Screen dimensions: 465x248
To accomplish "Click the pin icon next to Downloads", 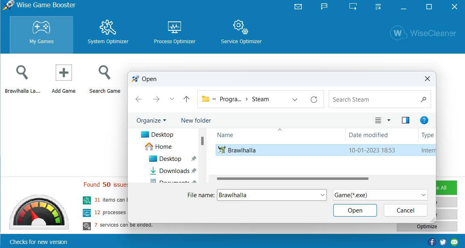I will (194, 171).
